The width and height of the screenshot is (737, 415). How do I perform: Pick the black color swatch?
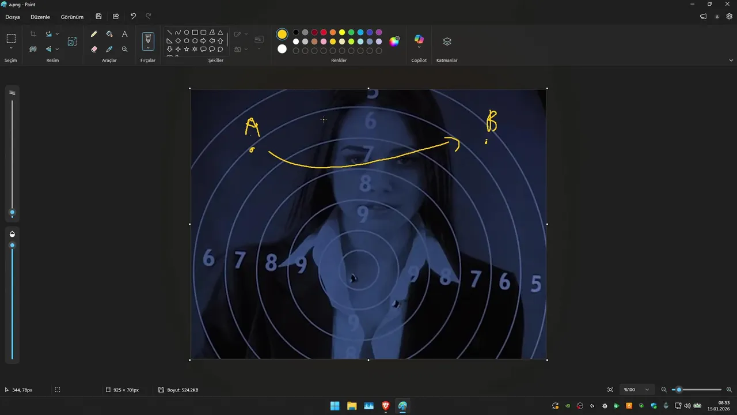296,32
